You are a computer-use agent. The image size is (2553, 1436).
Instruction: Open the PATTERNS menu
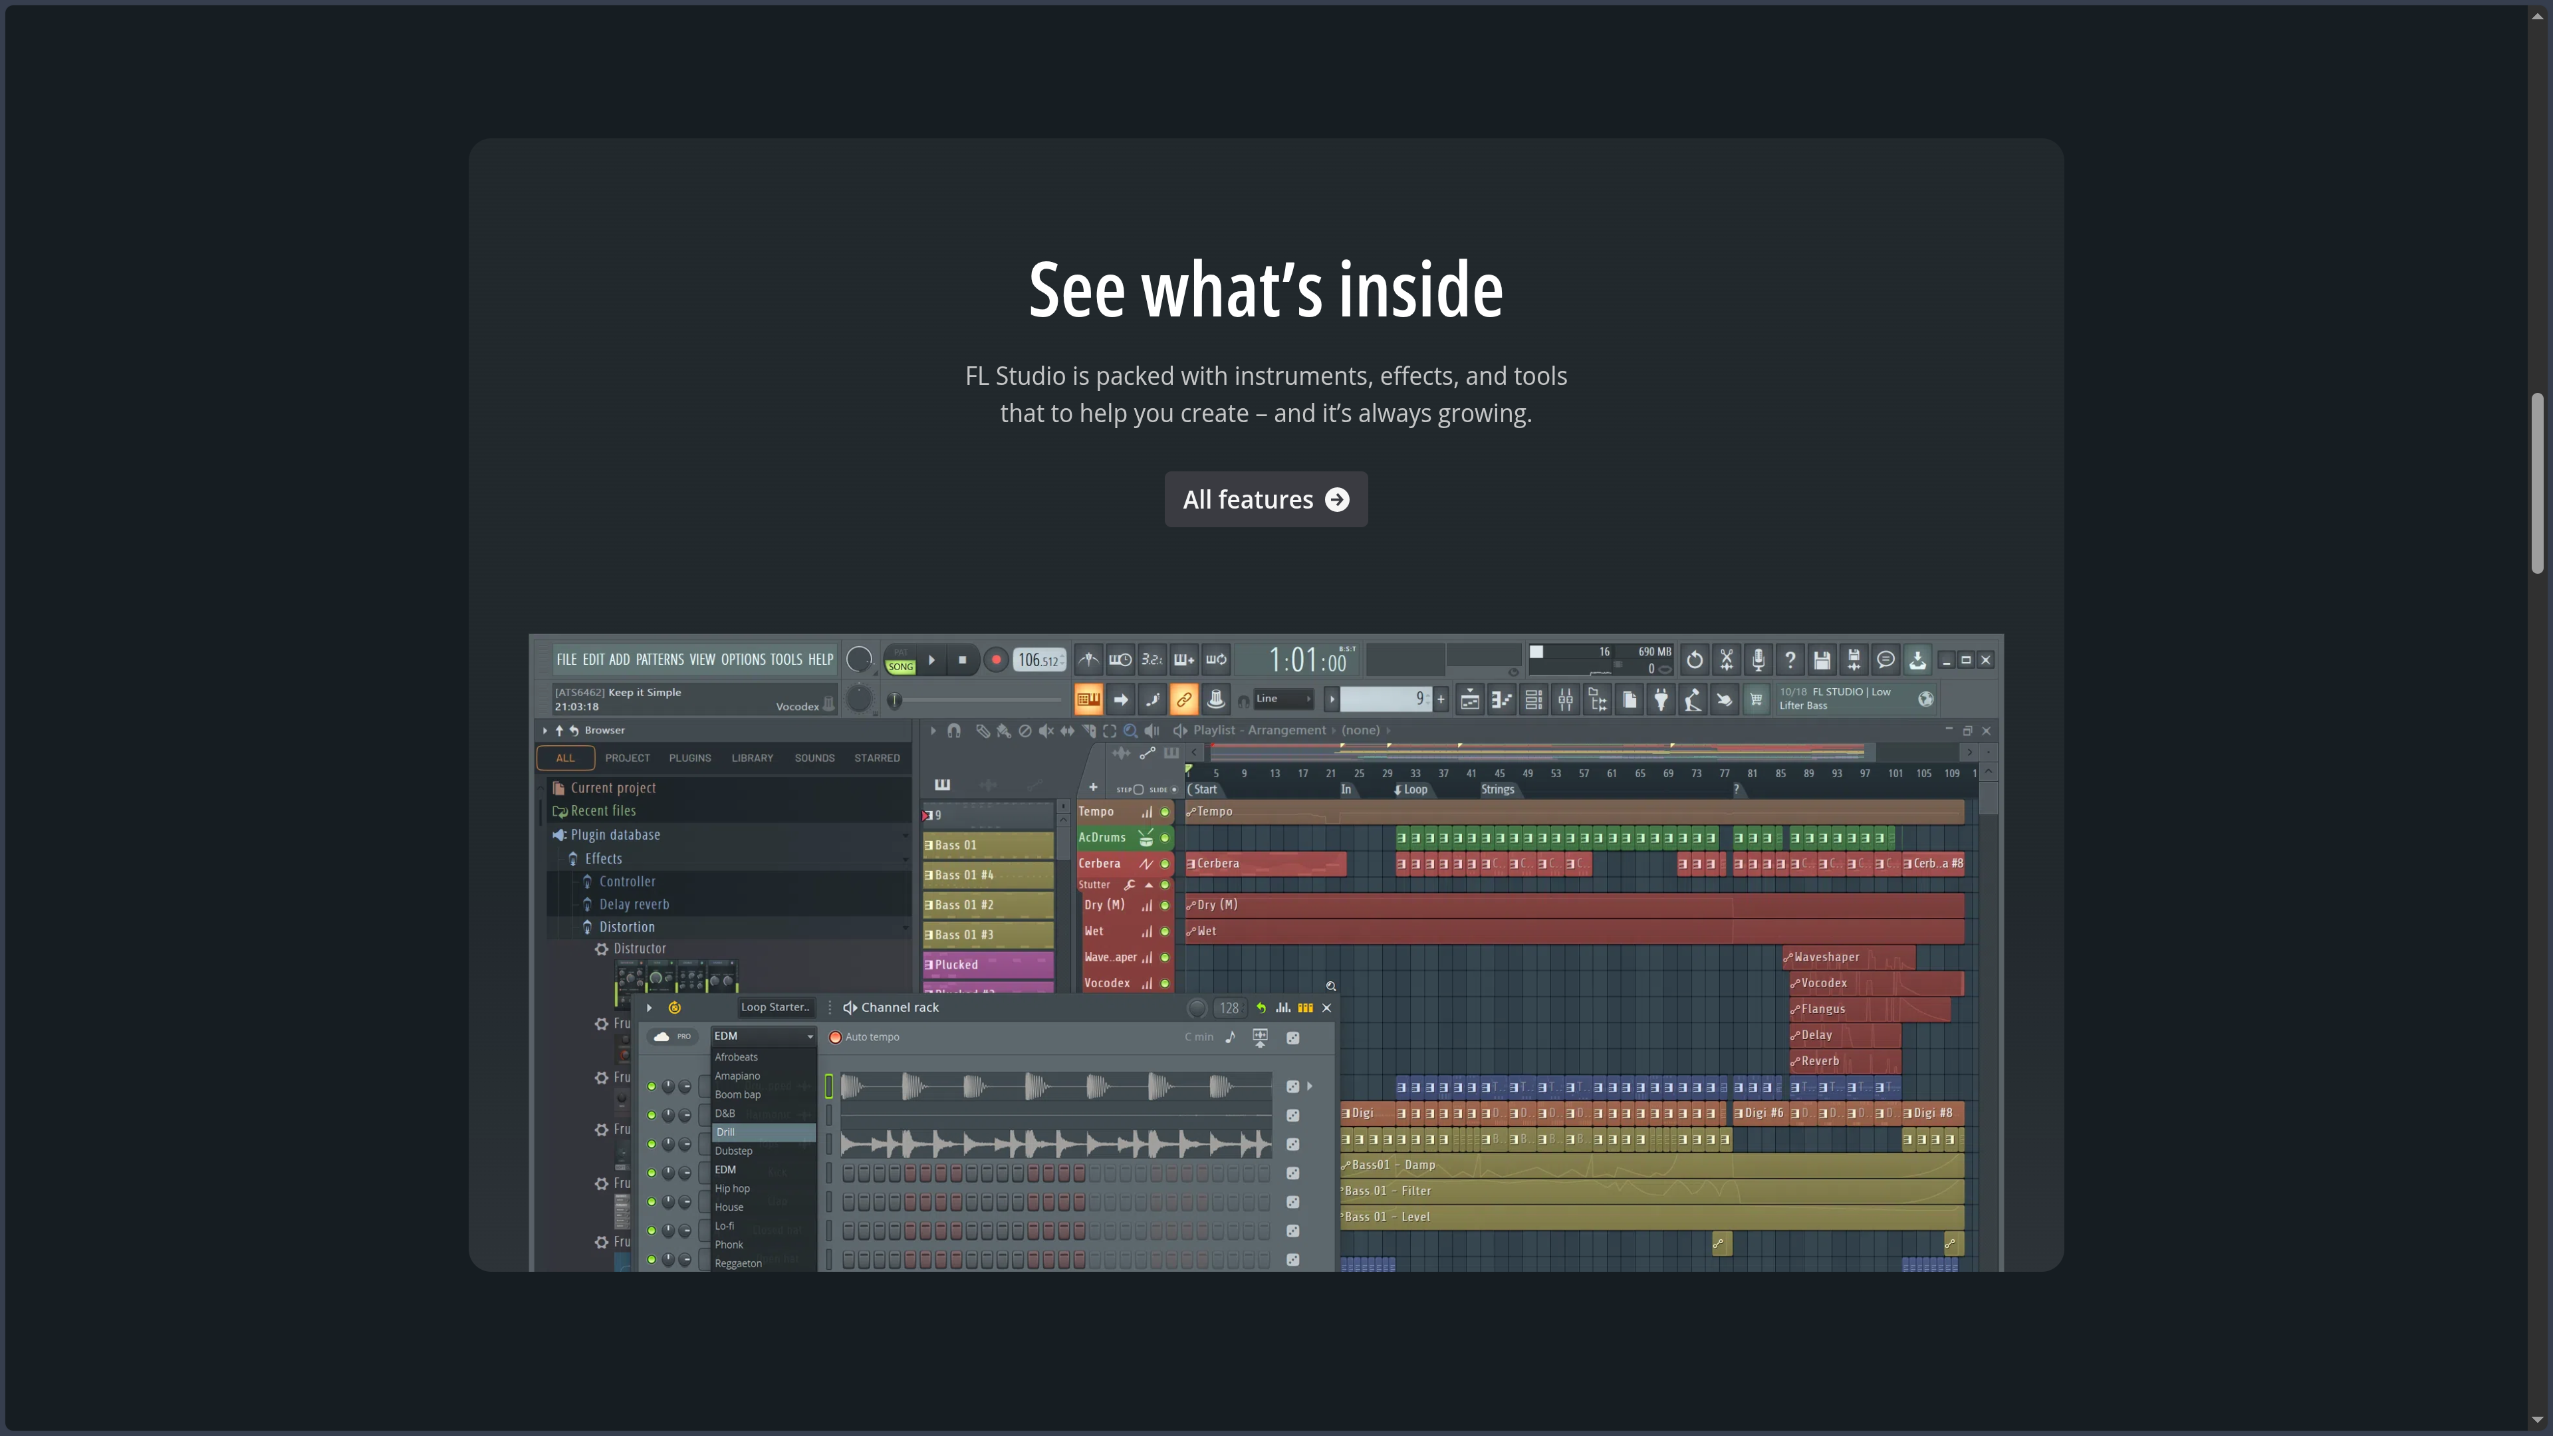pyautogui.click(x=659, y=660)
